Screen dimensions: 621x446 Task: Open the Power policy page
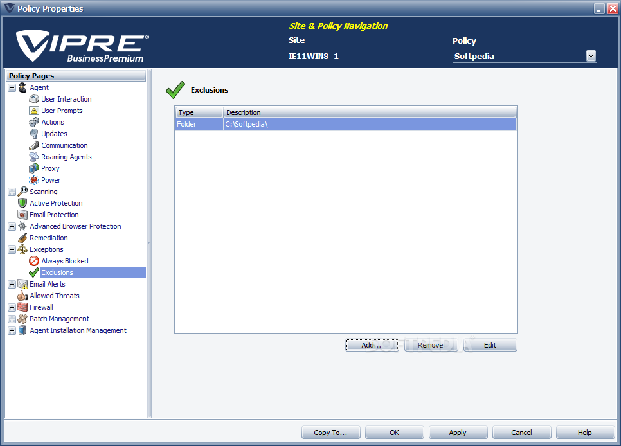click(51, 180)
